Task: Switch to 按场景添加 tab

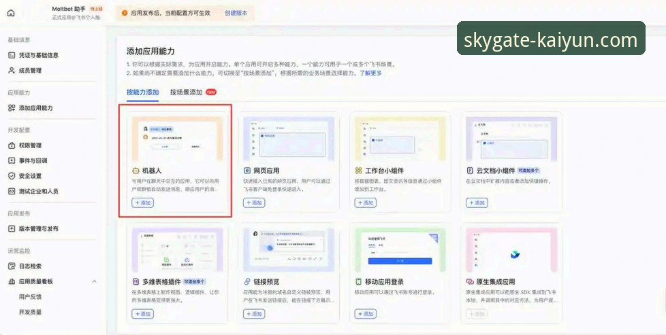Action: 187,92
